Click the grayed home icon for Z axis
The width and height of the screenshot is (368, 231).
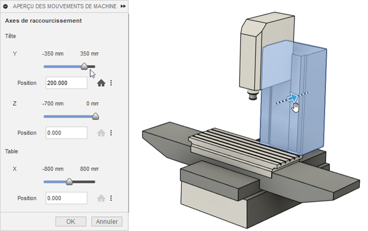tap(101, 133)
